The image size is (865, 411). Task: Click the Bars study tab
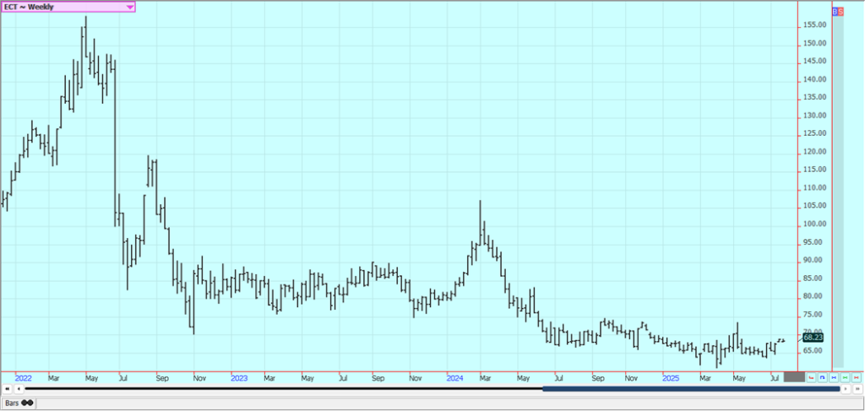18,403
